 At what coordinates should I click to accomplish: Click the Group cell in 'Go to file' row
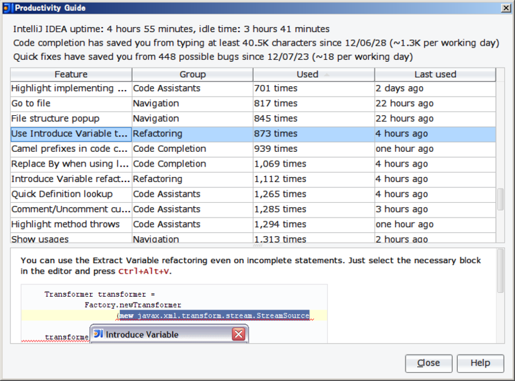[192, 104]
